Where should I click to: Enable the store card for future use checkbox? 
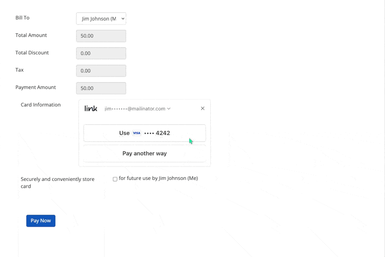[115, 179]
